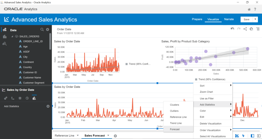Open the Data elements panel icon
262x139 pixels.
click(5, 30)
